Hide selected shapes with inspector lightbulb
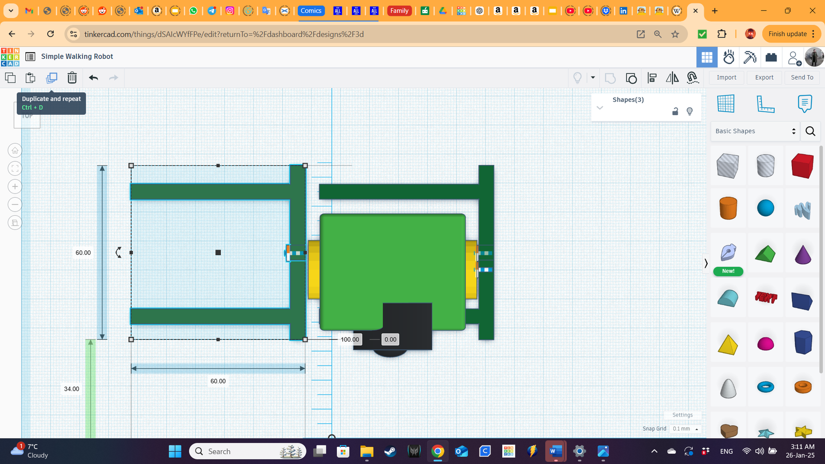The image size is (825, 464). (x=689, y=111)
